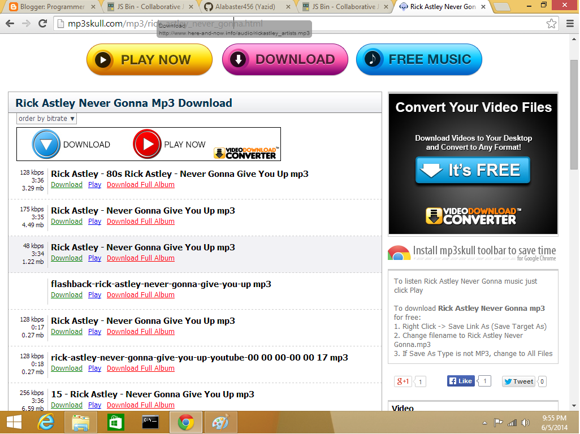Click the scrollbar down arrow
This screenshot has height=434, width=580.
[x=574, y=406]
